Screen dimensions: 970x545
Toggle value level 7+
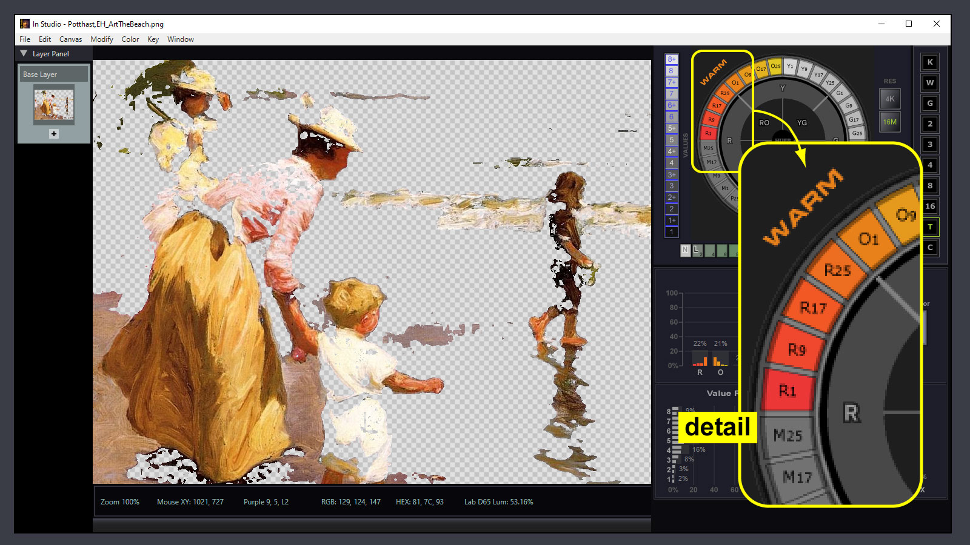[x=672, y=82]
